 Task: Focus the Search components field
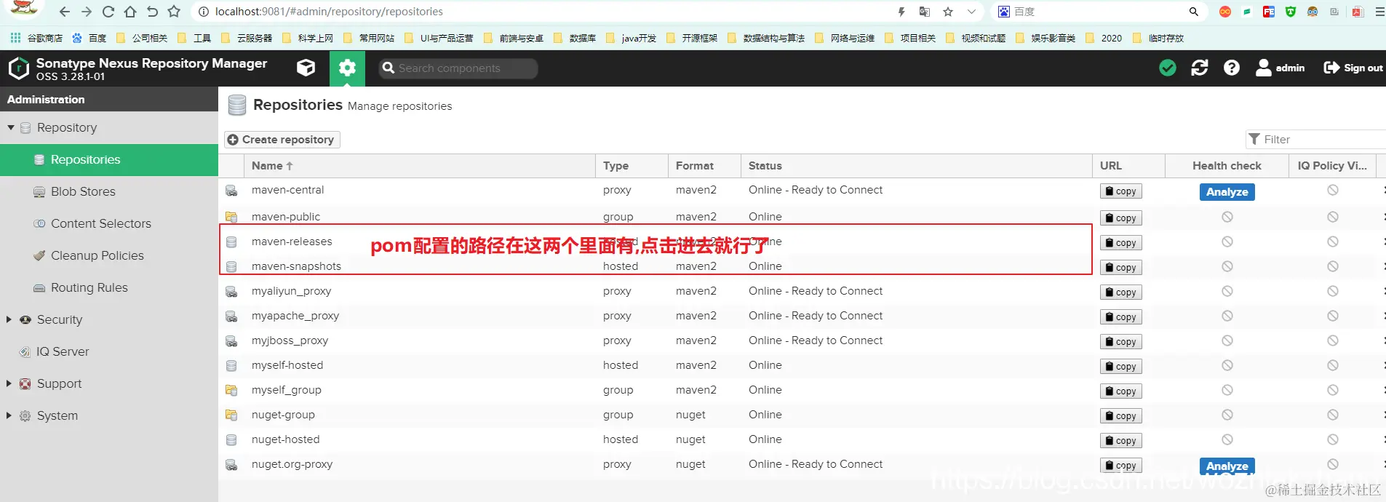(458, 68)
